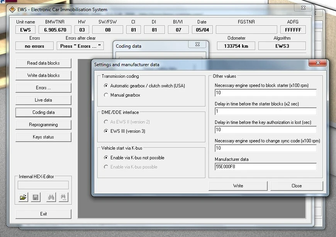Select Automatic gearbox / clutch switch (USA)

pyautogui.click(x=106, y=86)
